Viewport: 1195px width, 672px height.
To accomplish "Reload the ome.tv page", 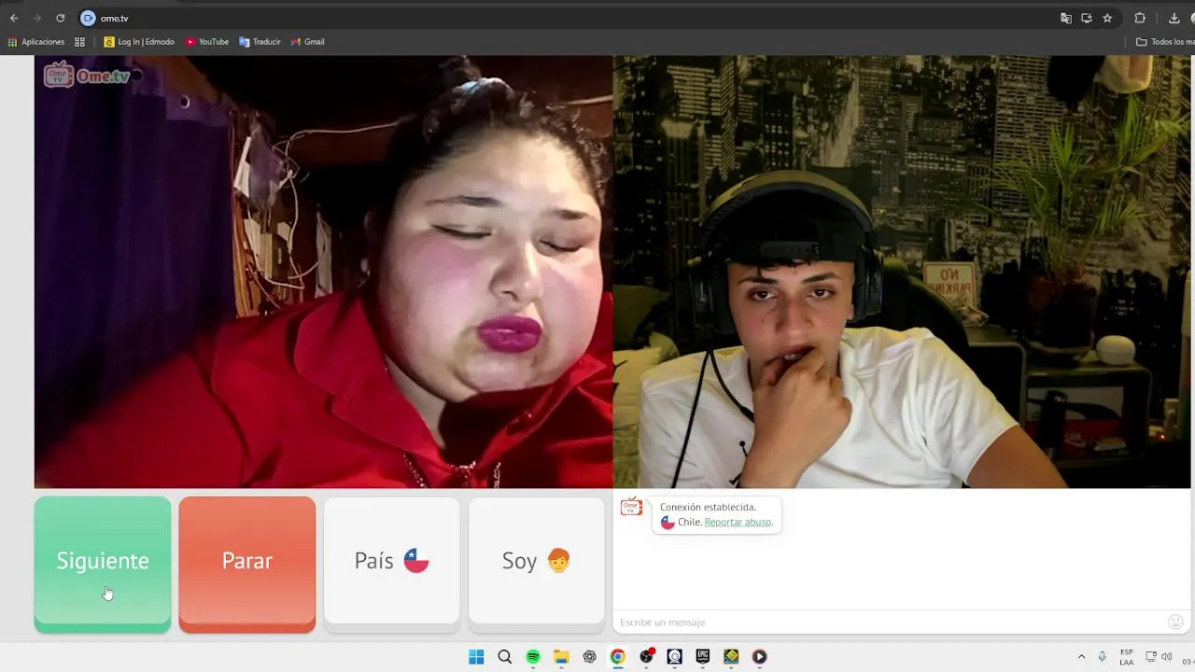I will pos(61,18).
